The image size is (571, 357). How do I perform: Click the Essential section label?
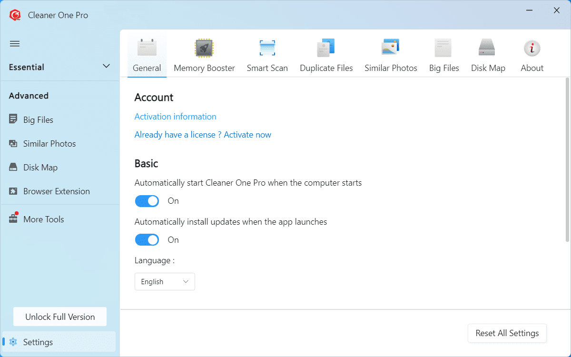[27, 67]
